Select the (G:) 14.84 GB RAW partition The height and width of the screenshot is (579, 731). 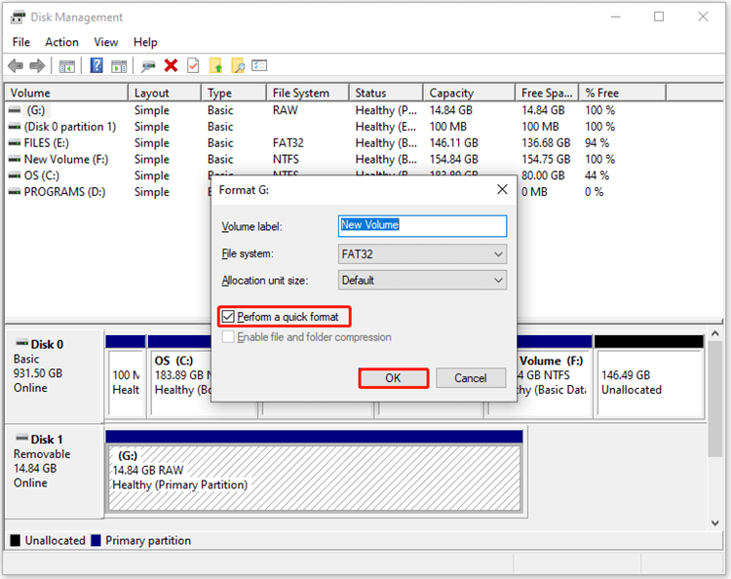coord(314,478)
